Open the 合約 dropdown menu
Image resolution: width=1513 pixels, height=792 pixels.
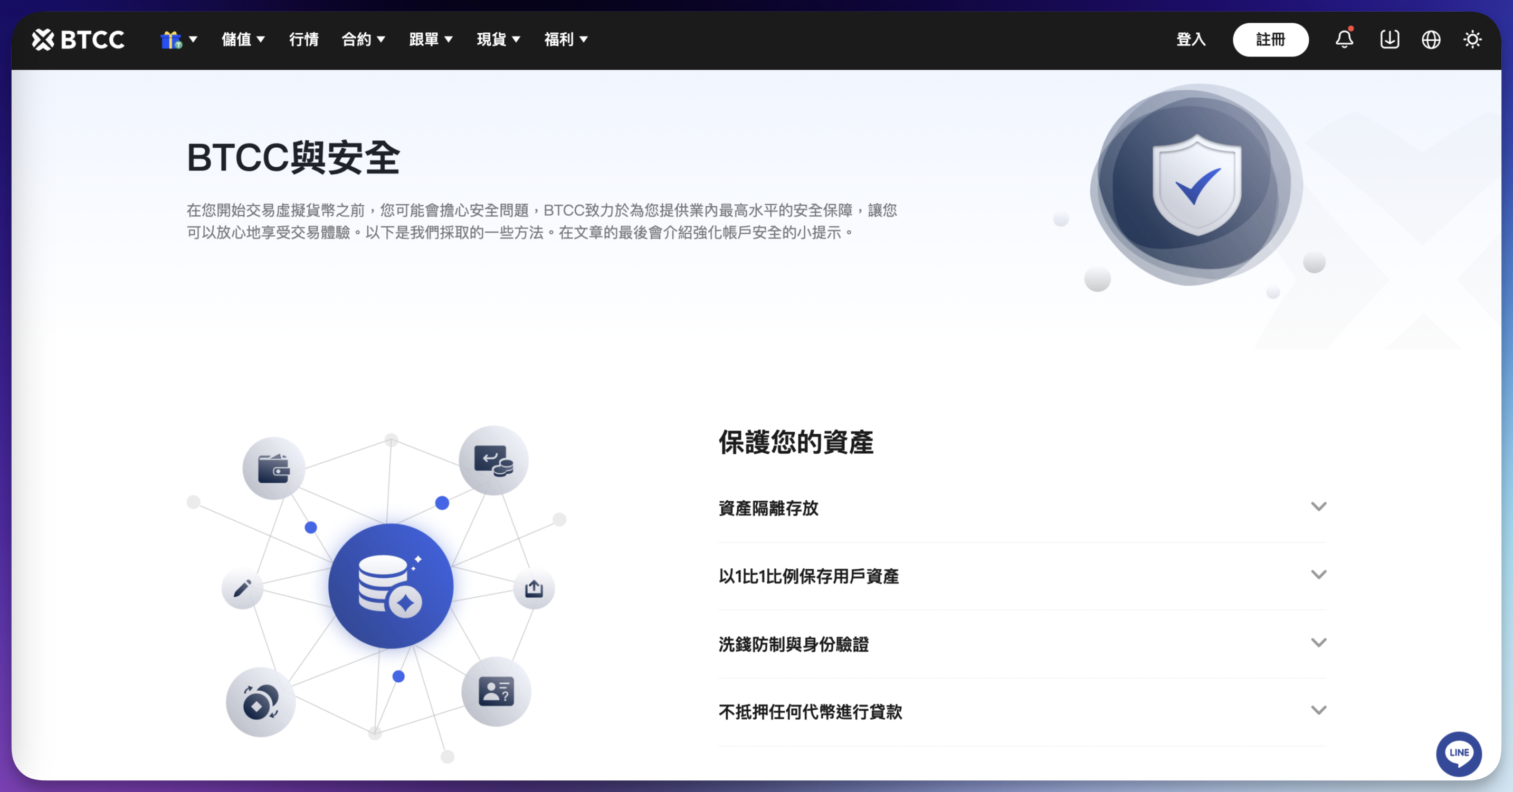click(x=364, y=40)
